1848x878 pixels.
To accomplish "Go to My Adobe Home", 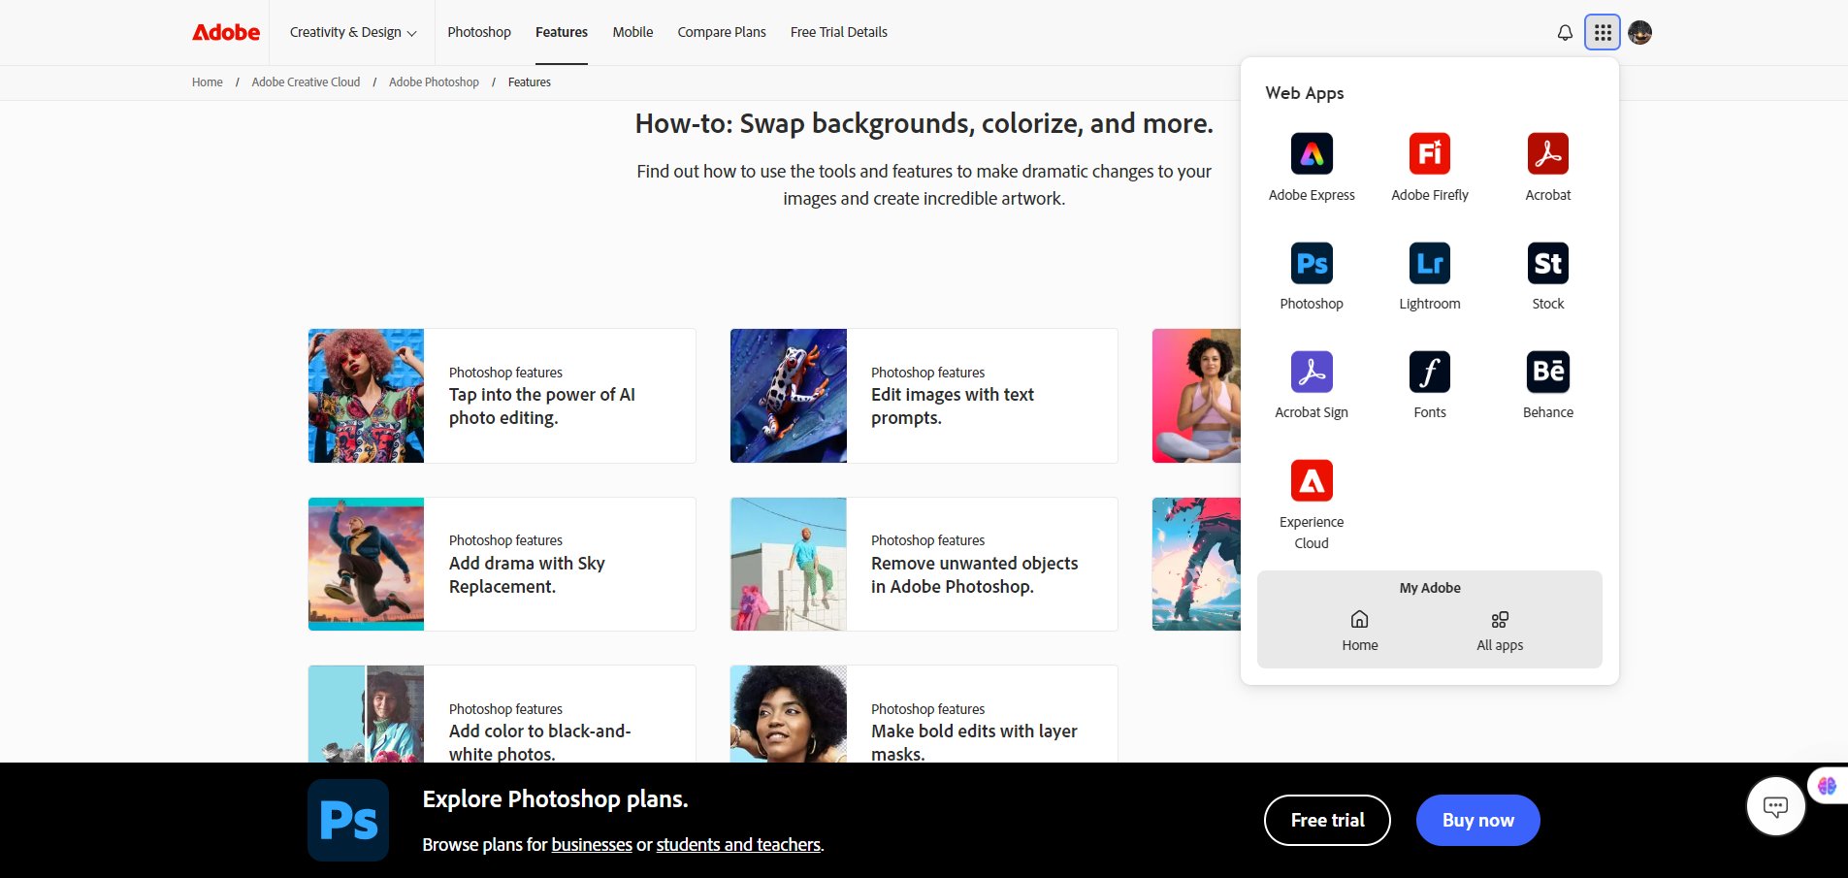I will [x=1360, y=631].
